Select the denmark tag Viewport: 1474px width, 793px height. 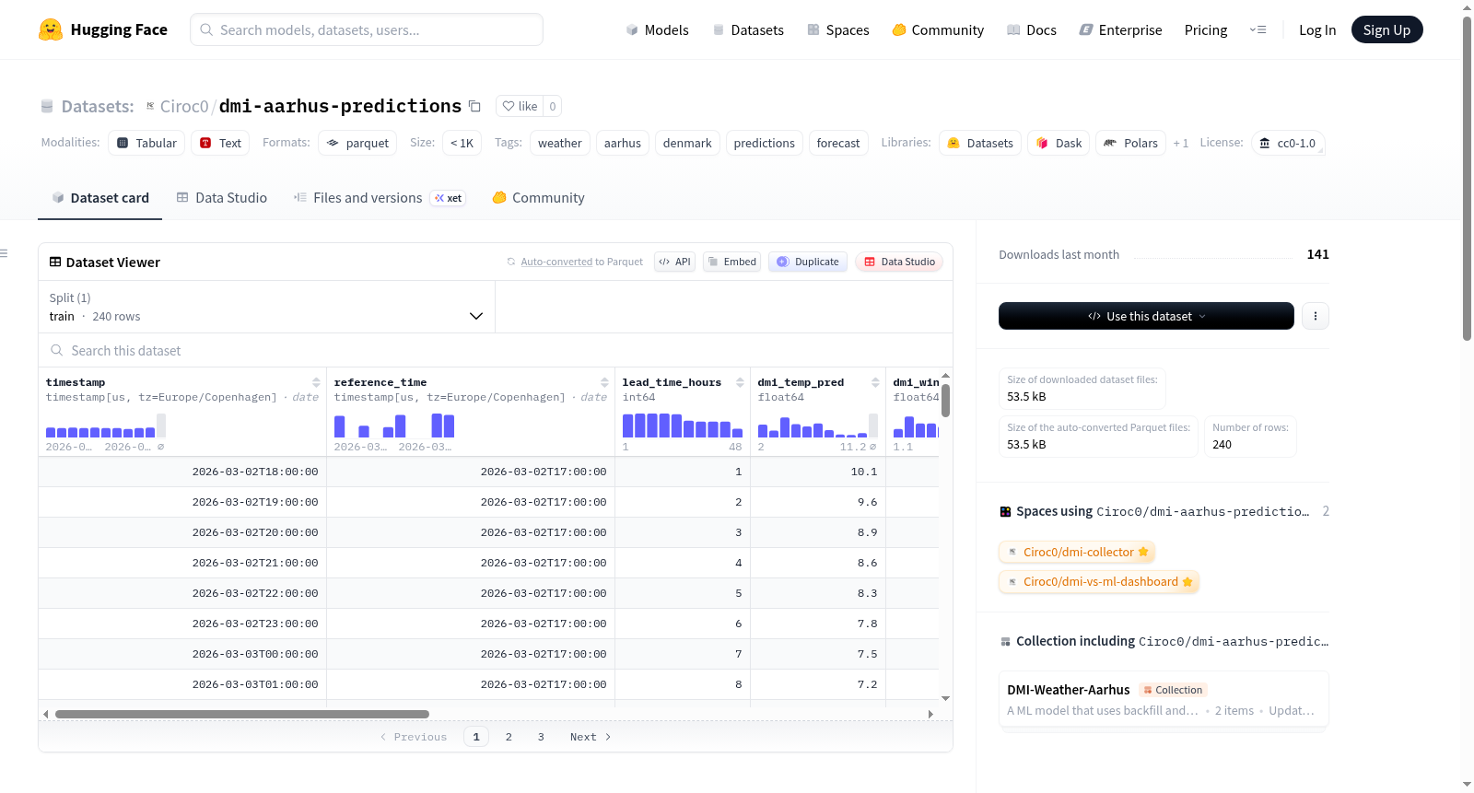coord(687,143)
